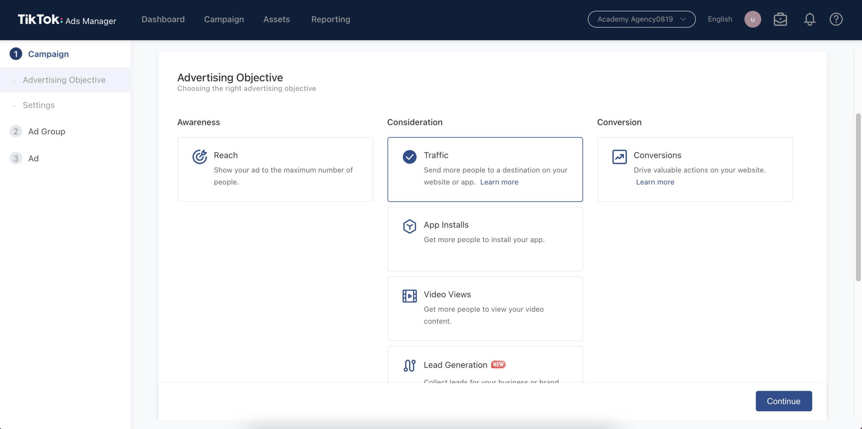862x429 pixels.
Task: Open the Reporting menu
Action: pyautogui.click(x=330, y=19)
